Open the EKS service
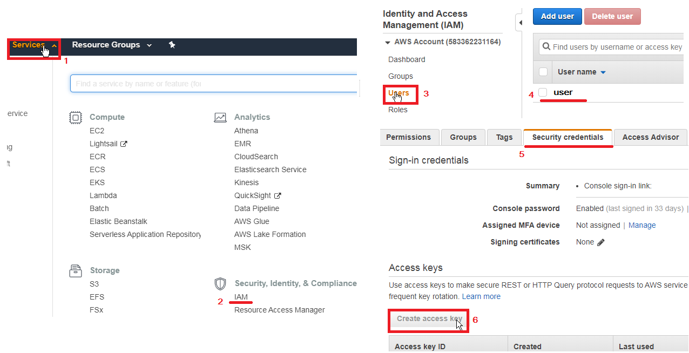The image size is (689, 353). click(97, 182)
